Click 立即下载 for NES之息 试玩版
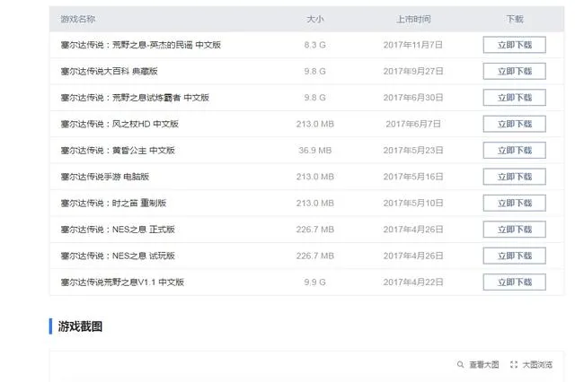This screenshot has height=382, width=575. point(514,256)
